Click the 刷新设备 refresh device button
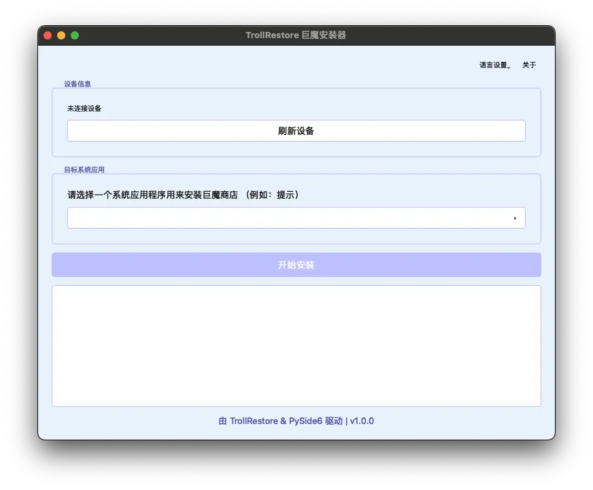This screenshot has height=490, width=593. pos(296,131)
